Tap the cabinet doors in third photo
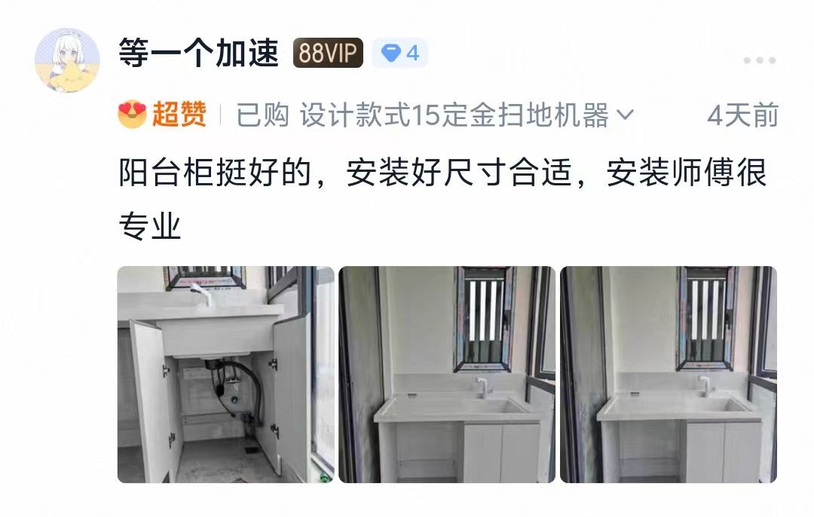 point(724,452)
